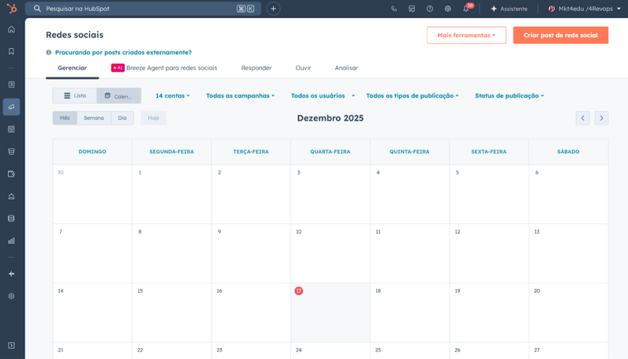Select day 10 cell in the calendar
This screenshot has width=628, height=359.
[x=331, y=253]
